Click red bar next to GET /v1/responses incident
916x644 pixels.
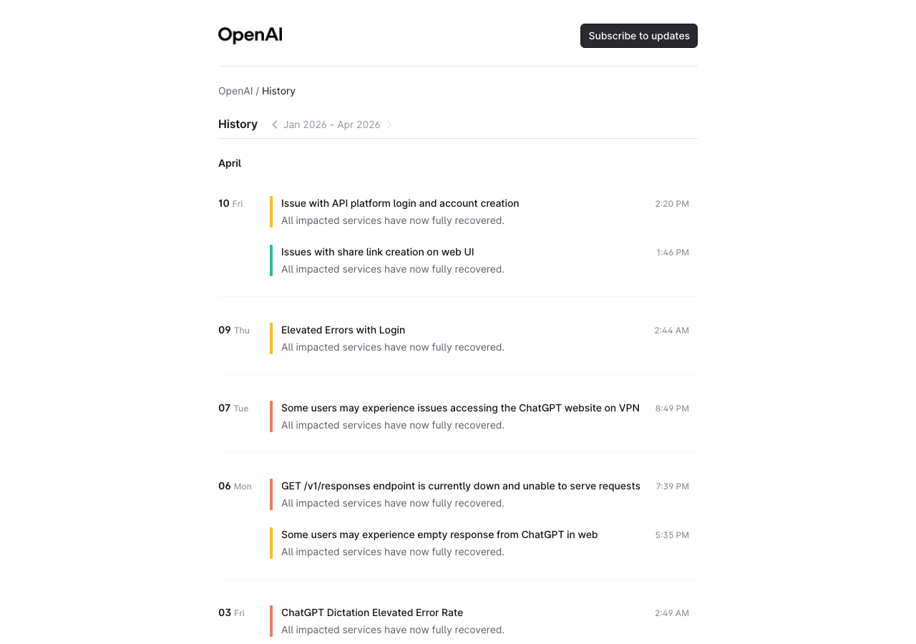[271, 494]
